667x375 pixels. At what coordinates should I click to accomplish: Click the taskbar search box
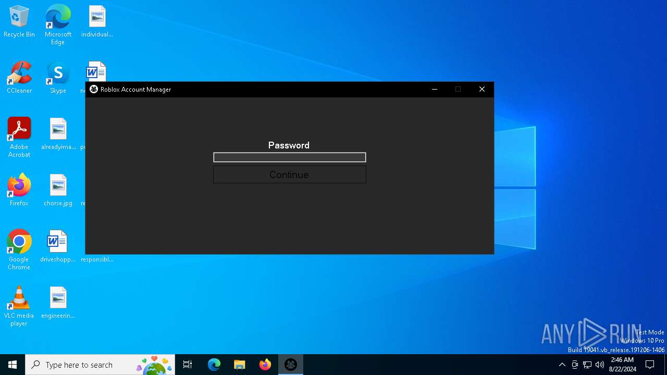coord(100,365)
